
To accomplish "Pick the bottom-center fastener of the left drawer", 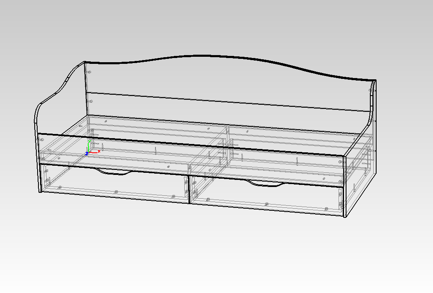I will (x=116, y=192).
